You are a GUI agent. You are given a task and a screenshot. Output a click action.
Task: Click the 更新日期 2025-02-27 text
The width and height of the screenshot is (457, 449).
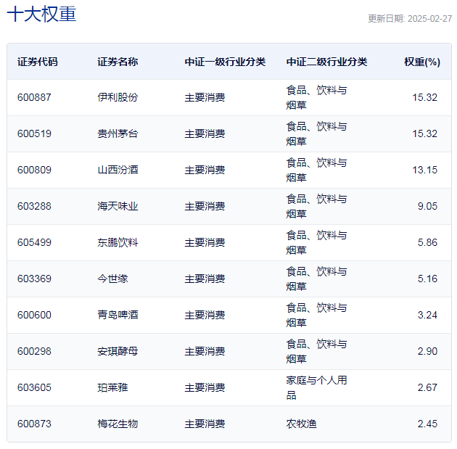409,19
